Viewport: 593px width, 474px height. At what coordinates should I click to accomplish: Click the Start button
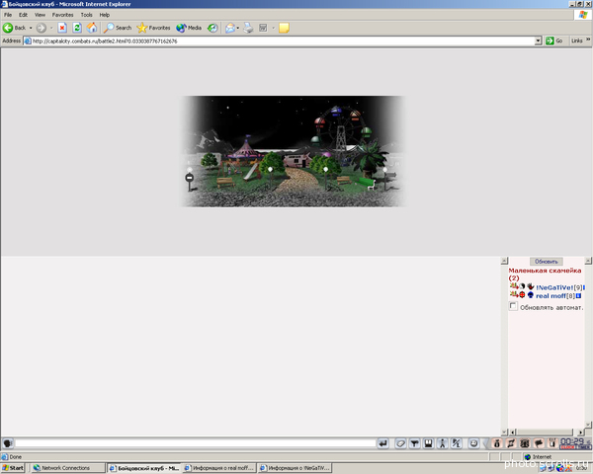coord(13,468)
